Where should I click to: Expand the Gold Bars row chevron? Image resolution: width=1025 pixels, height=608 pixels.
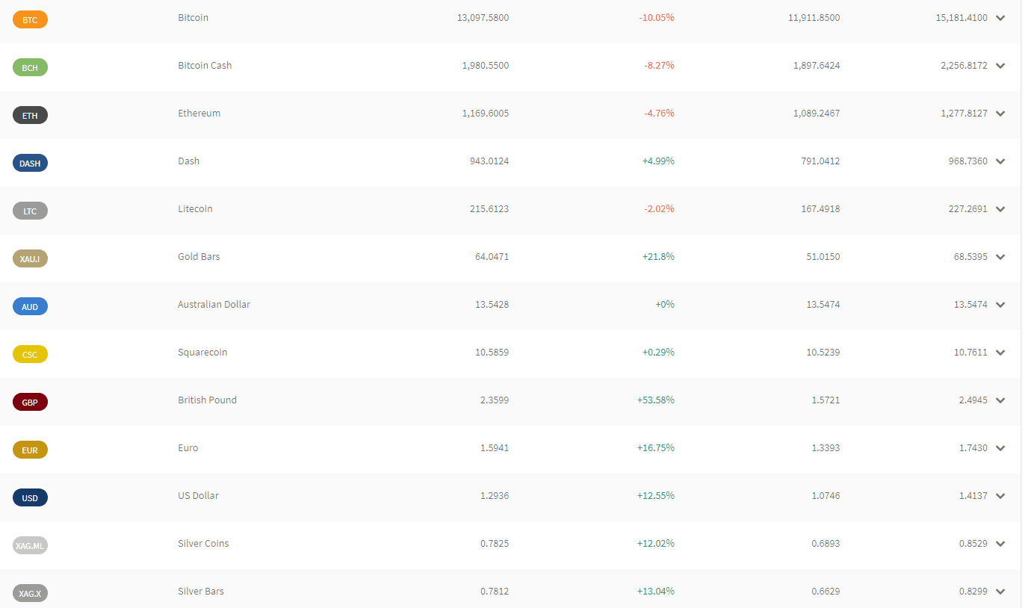[x=1001, y=257]
